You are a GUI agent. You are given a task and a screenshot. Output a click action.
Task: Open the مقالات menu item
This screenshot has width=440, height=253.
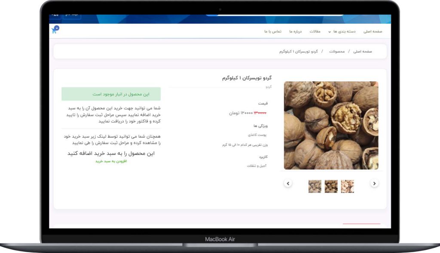click(x=315, y=31)
